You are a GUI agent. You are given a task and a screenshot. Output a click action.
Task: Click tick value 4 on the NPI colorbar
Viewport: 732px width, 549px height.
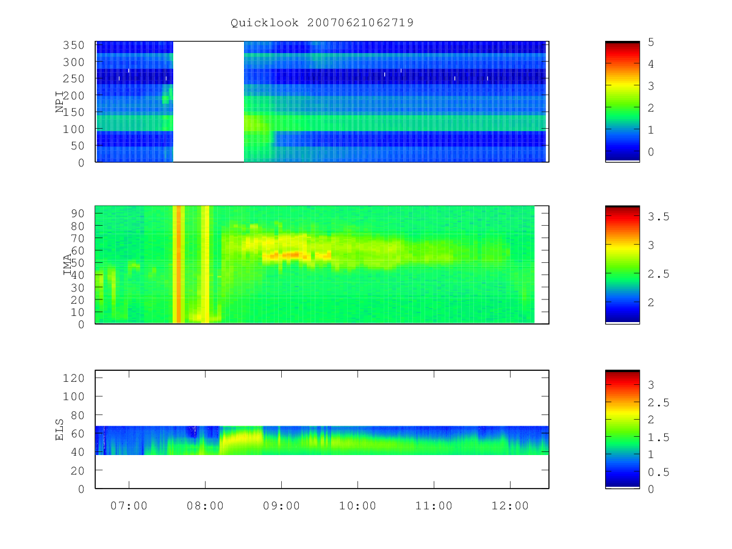click(651, 64)
